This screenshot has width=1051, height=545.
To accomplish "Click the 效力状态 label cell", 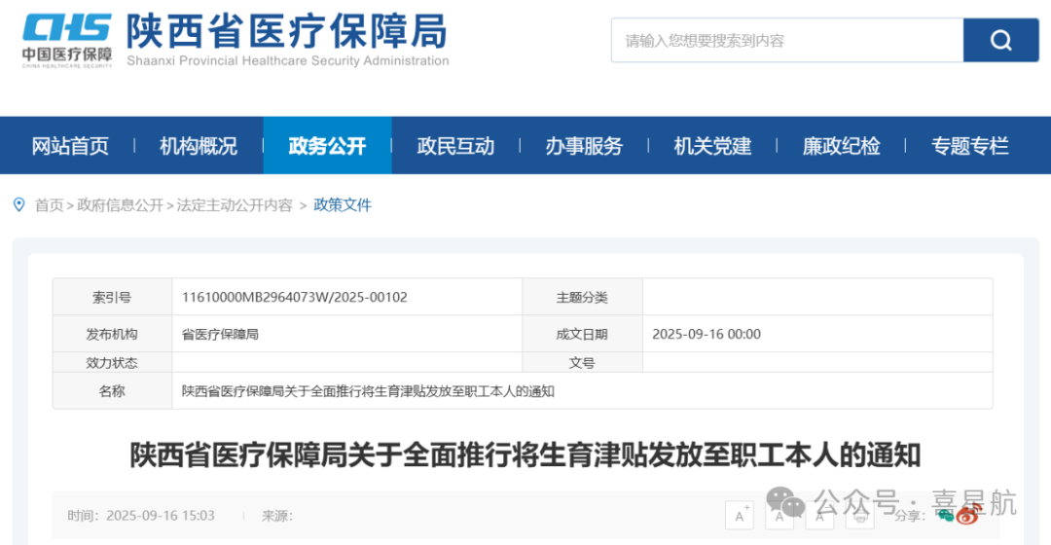I will (112, 363).
